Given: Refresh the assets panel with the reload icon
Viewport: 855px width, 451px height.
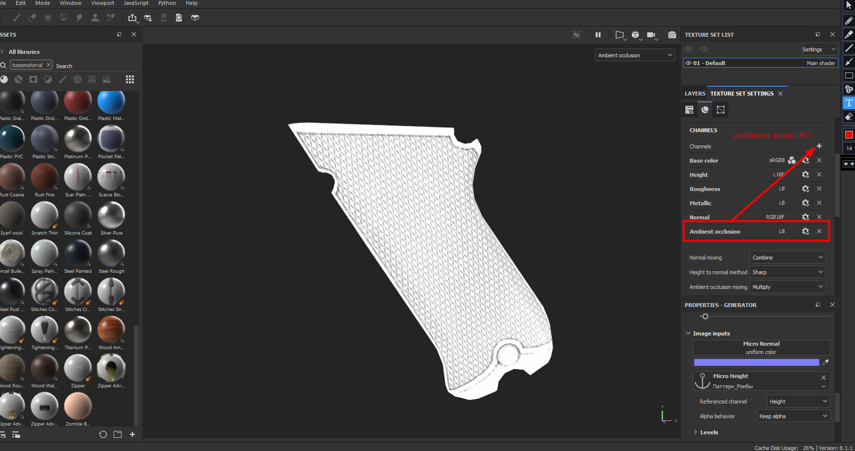Looking at the screenshot, I should pos(103,434).
